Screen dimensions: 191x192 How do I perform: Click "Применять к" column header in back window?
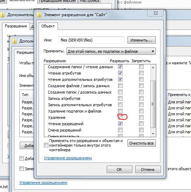[179, 95]
